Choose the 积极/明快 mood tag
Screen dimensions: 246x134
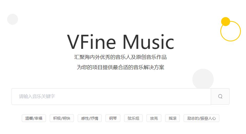tap(62, 118)
